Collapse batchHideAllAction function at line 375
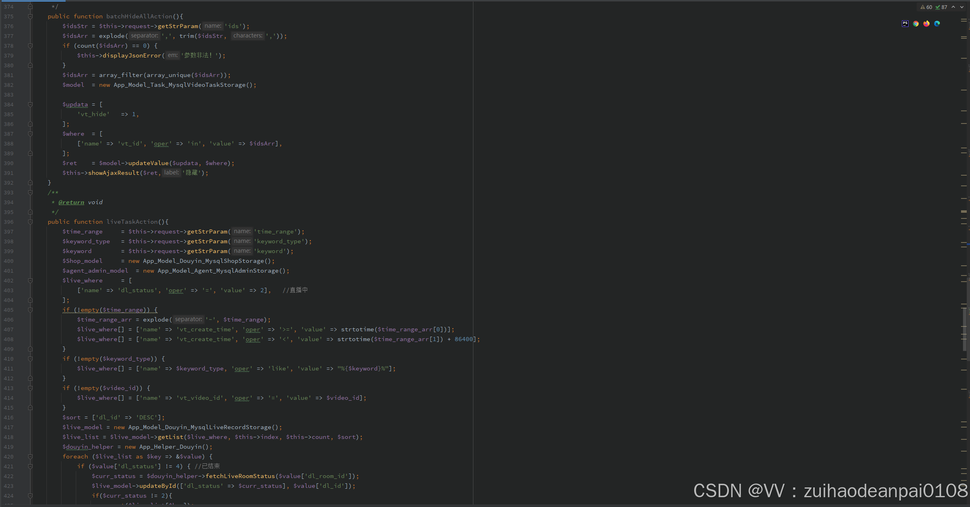970x507 pixels. [x=30, y=16]
